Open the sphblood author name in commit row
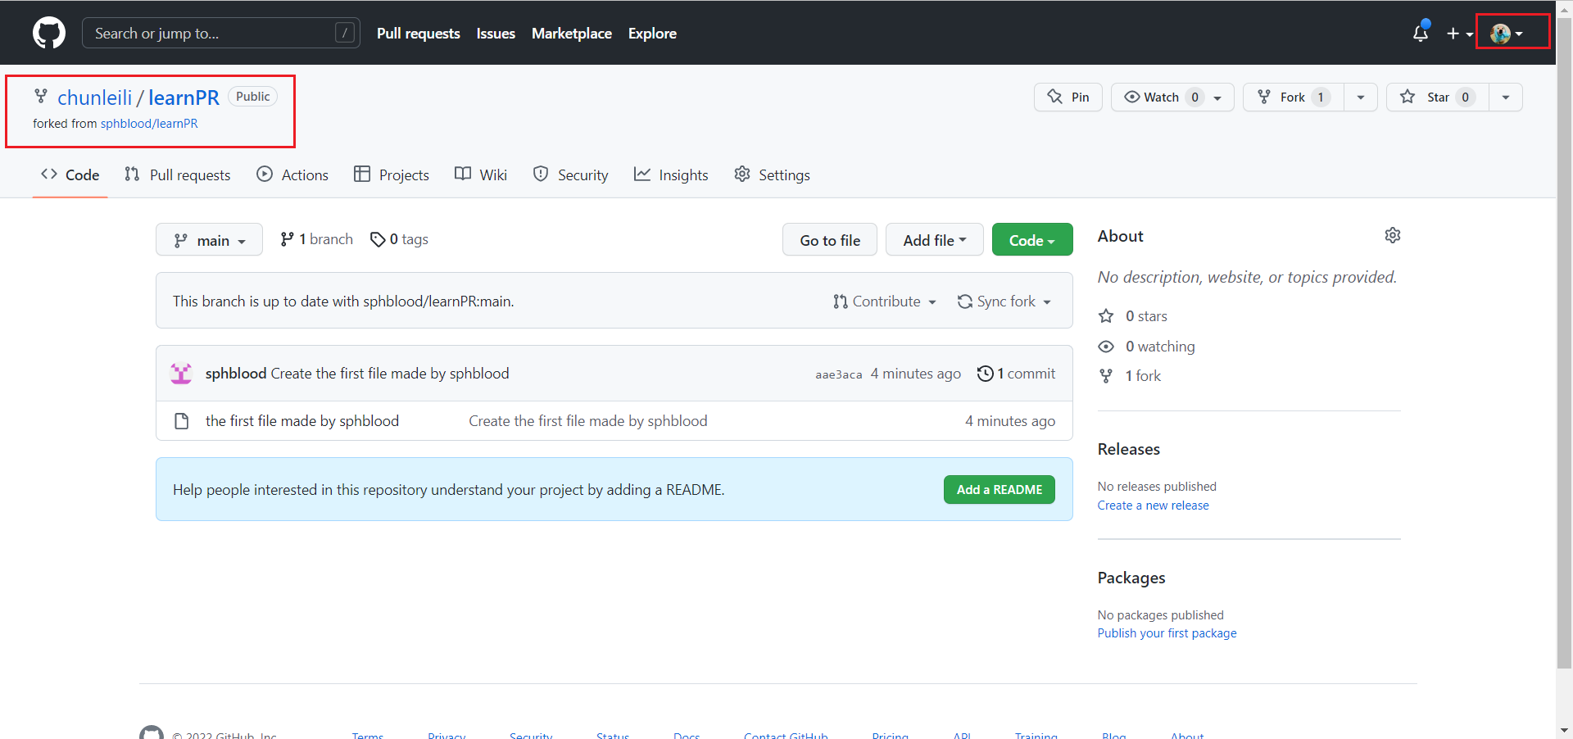 click(x=236, y=374)
